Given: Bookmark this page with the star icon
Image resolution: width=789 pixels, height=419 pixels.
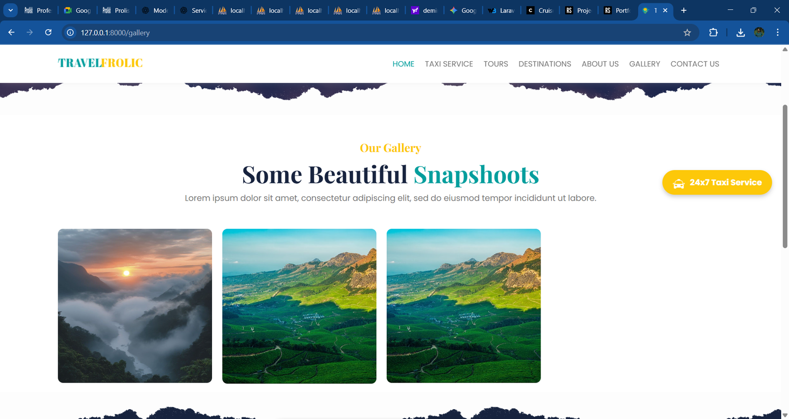Looking at the screenshot, I should (x=687, y=33).
